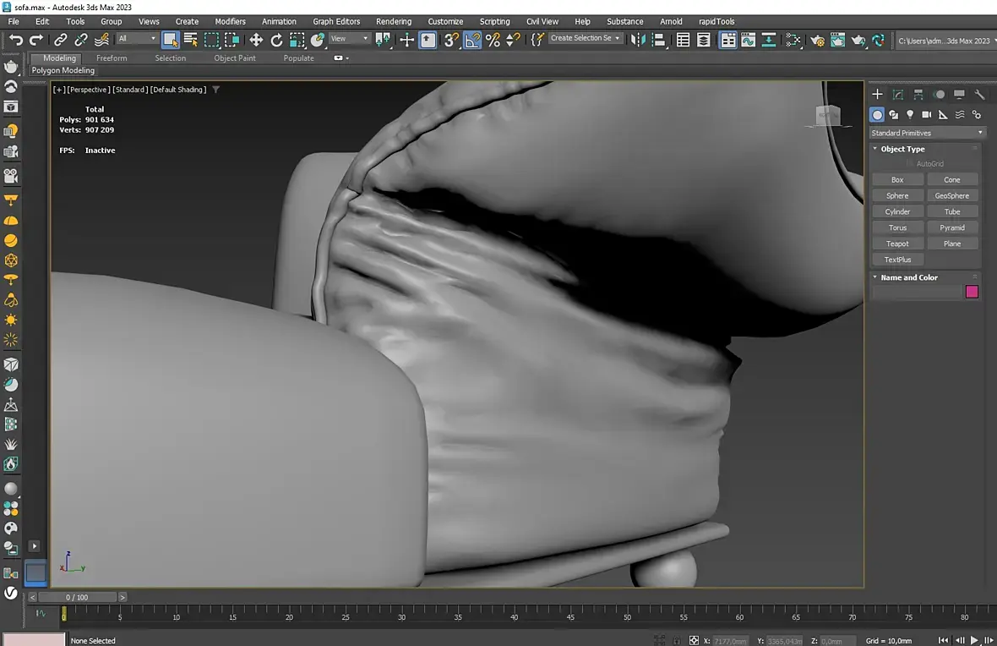The image size is (997, 646).
Task: Switch to the Freeform ribbon tab
Action: tap(112, 58)
